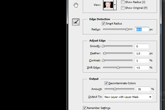Click the Smooth value field
The width and height of the screenshot is (165, 110).
point(142,46)
